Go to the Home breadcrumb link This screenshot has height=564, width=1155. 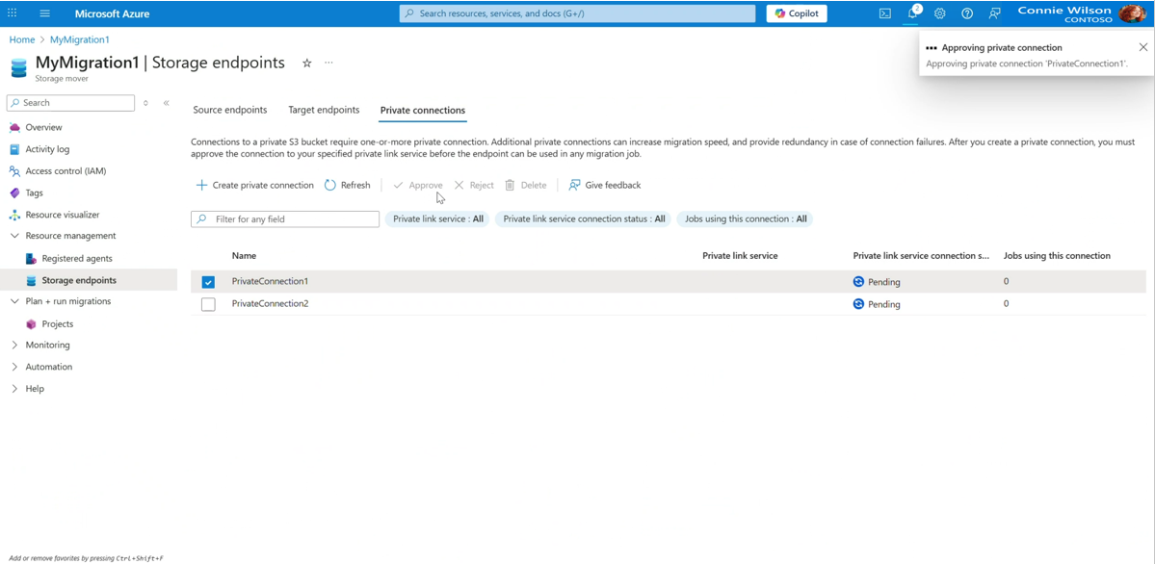(x=21, y=39)
